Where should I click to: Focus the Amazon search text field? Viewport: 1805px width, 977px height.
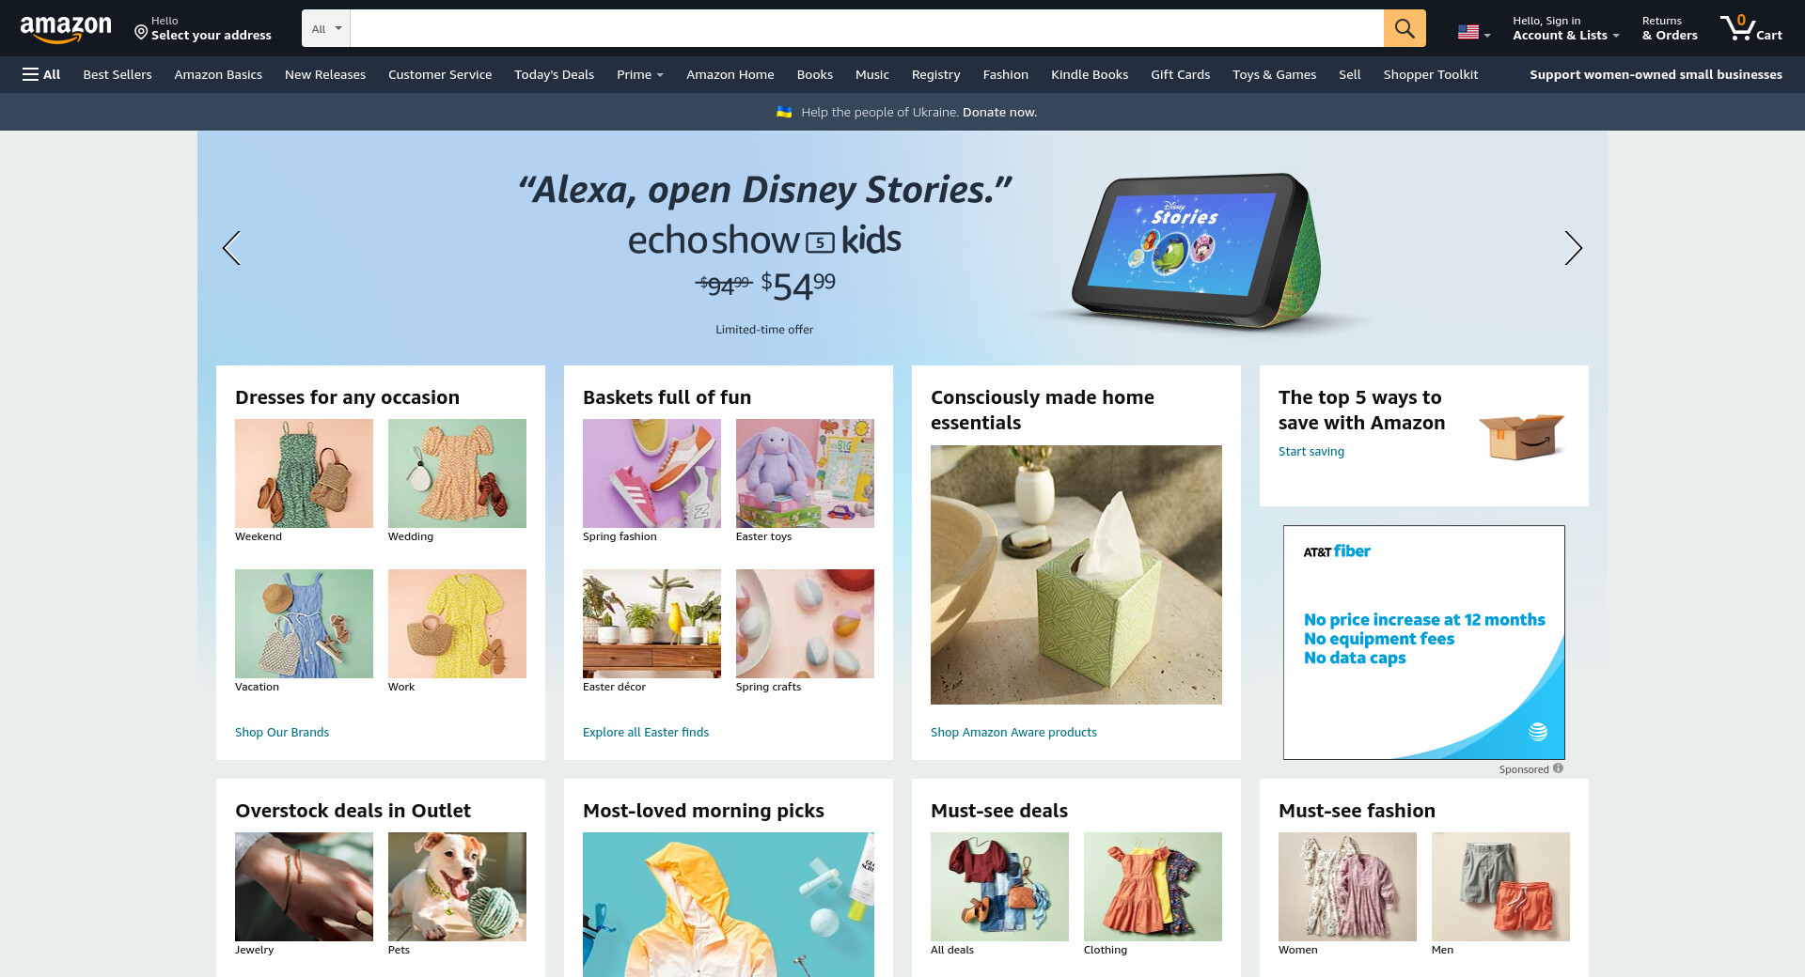(867, 28)
